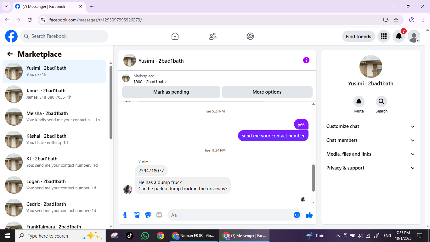This screenshot has width=430, height=242.
Task: Choose a GIF in composer
Action: pos(159,215)
